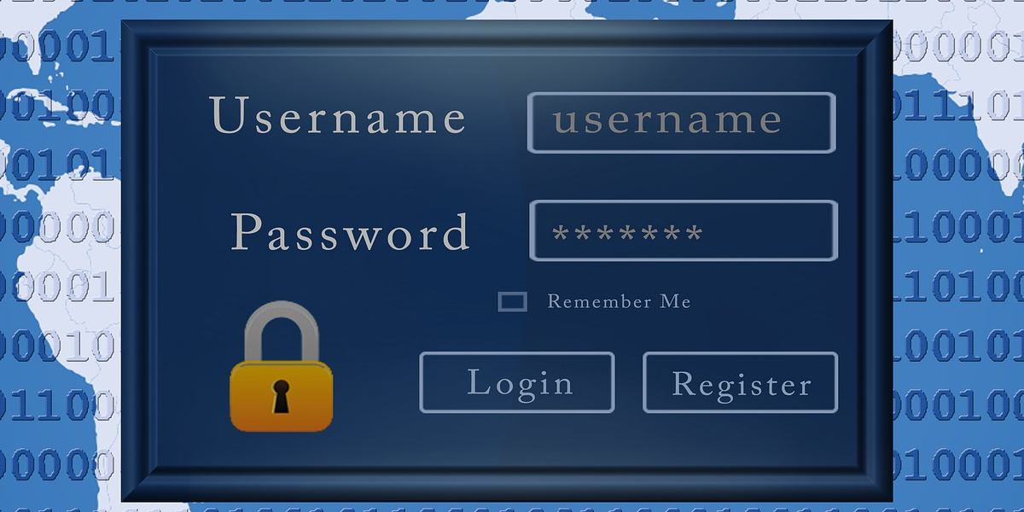
Task: Click the golden padlock icon
Action: tap(281, 366)
